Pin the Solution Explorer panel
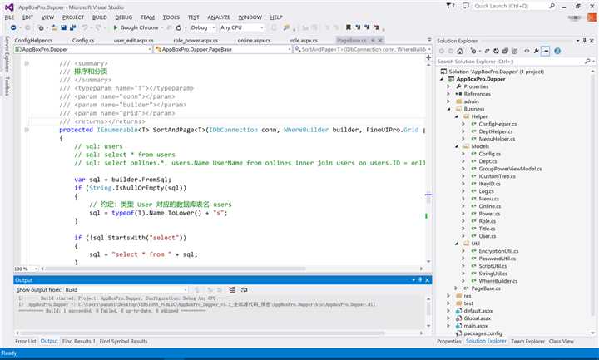Image resolution: width=599 pixels, height=360 pixels. coord(585,41)
